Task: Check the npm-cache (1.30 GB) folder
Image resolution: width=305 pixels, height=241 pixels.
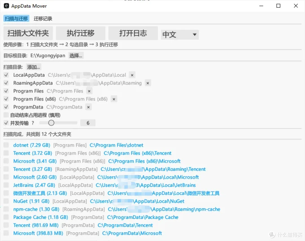Action: click(6, 209)
